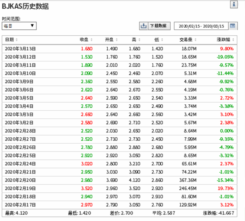This screenshot has height=221, width=245.
Task: Click the download icon beside 下载数据
Action: (143, 26)
